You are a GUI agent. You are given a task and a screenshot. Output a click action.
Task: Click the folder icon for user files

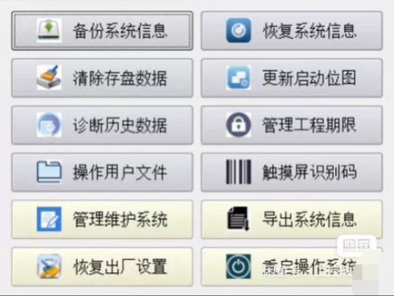(49, 172)
